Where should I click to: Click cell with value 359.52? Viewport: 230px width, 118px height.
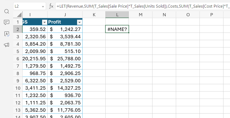pyautogui.click(x=35, y=29)
